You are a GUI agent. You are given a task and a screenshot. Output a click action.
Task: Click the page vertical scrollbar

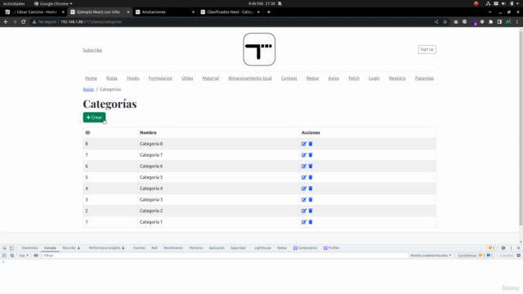(x=521, y=128)
